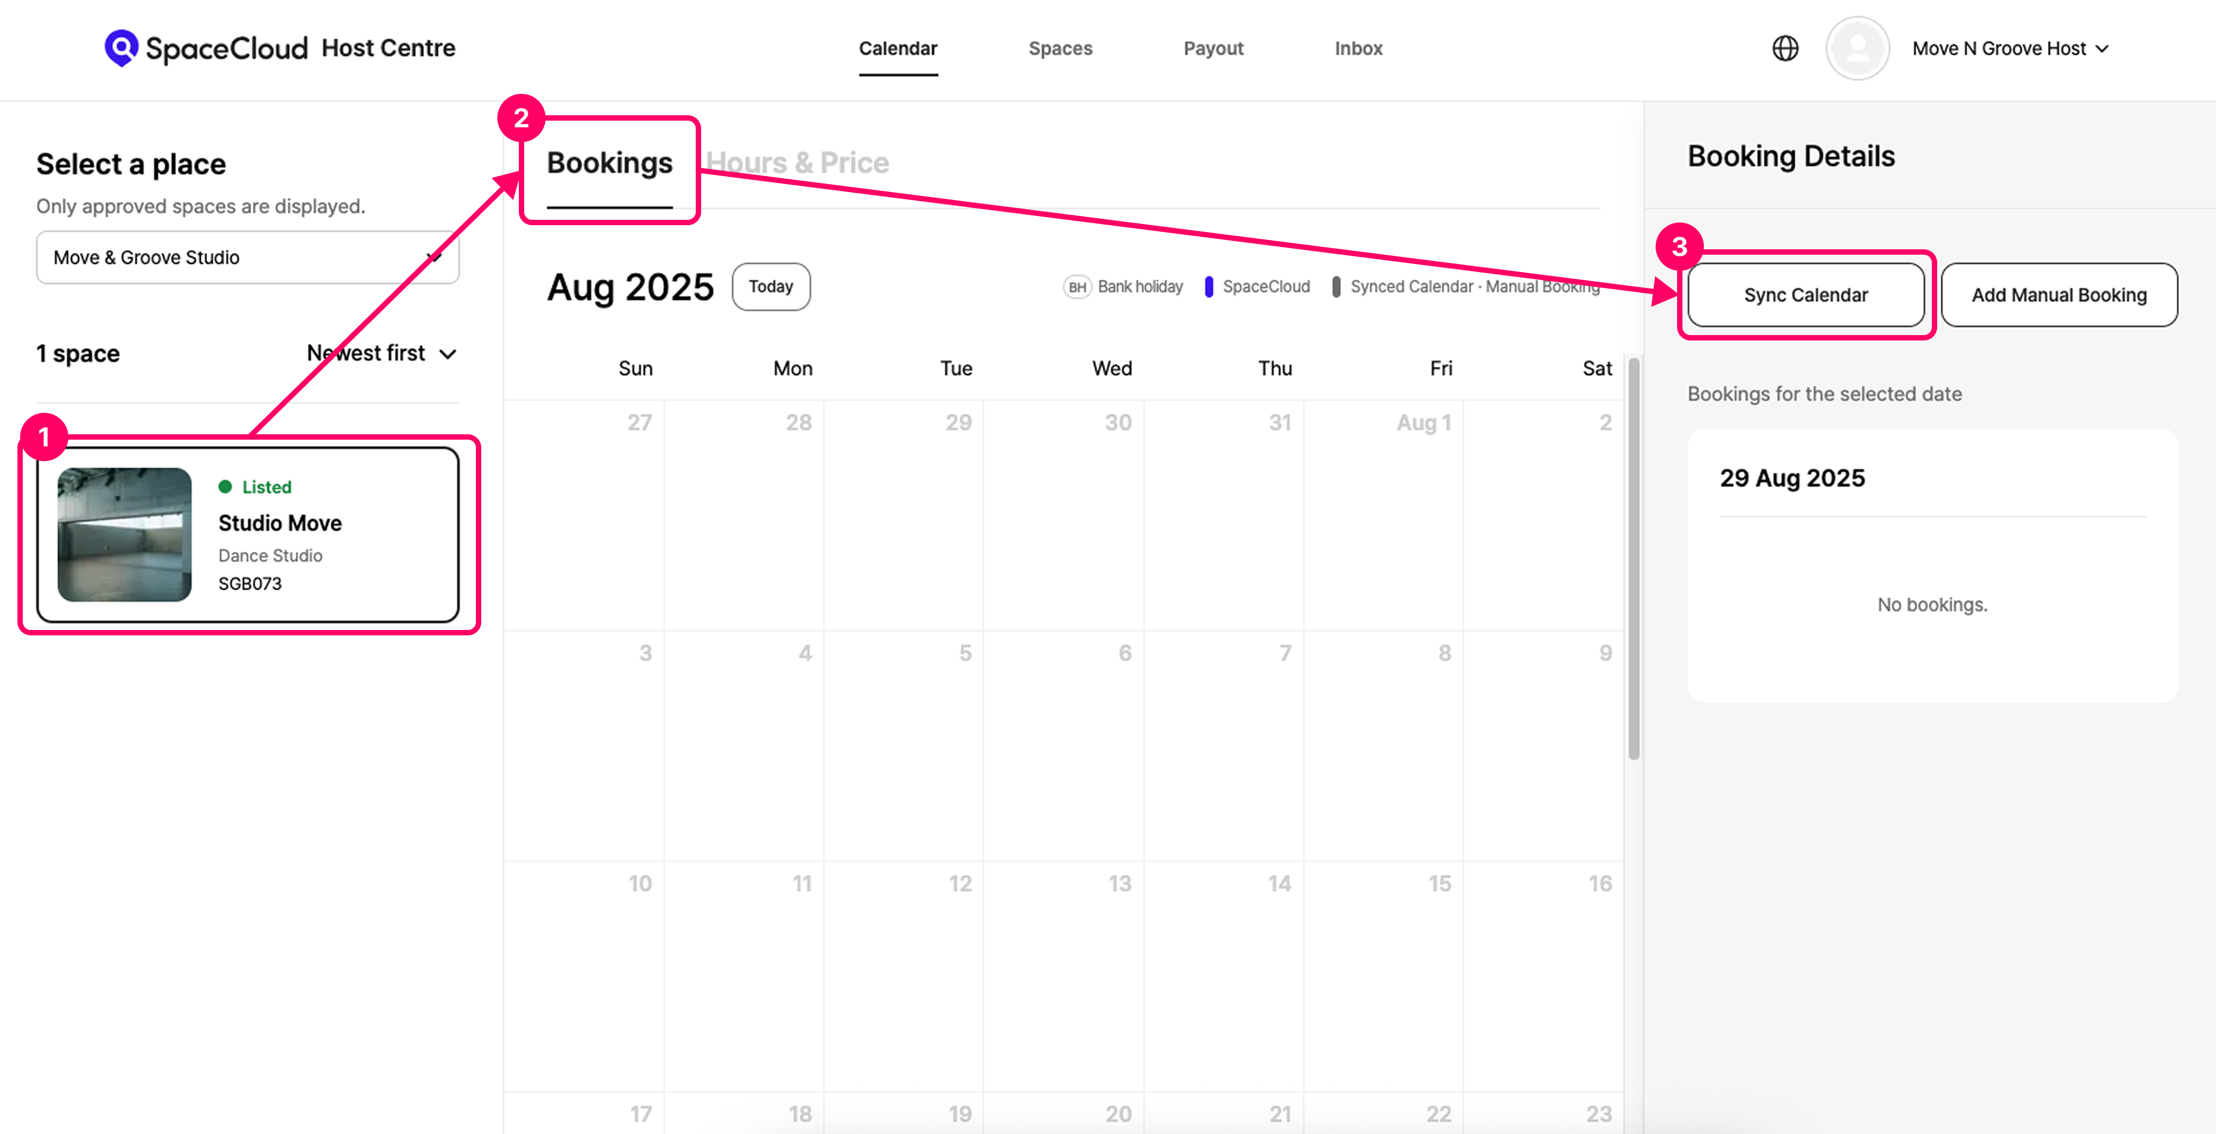Open the Inbox page
Viewport: 2216px width, 1134px height.
[1358, 48]
